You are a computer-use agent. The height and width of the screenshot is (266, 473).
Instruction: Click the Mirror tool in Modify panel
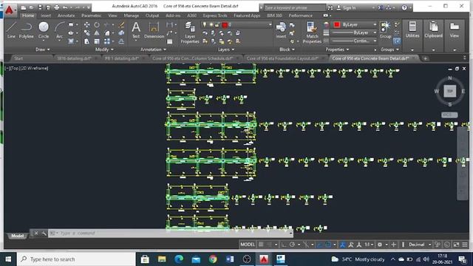97,33
